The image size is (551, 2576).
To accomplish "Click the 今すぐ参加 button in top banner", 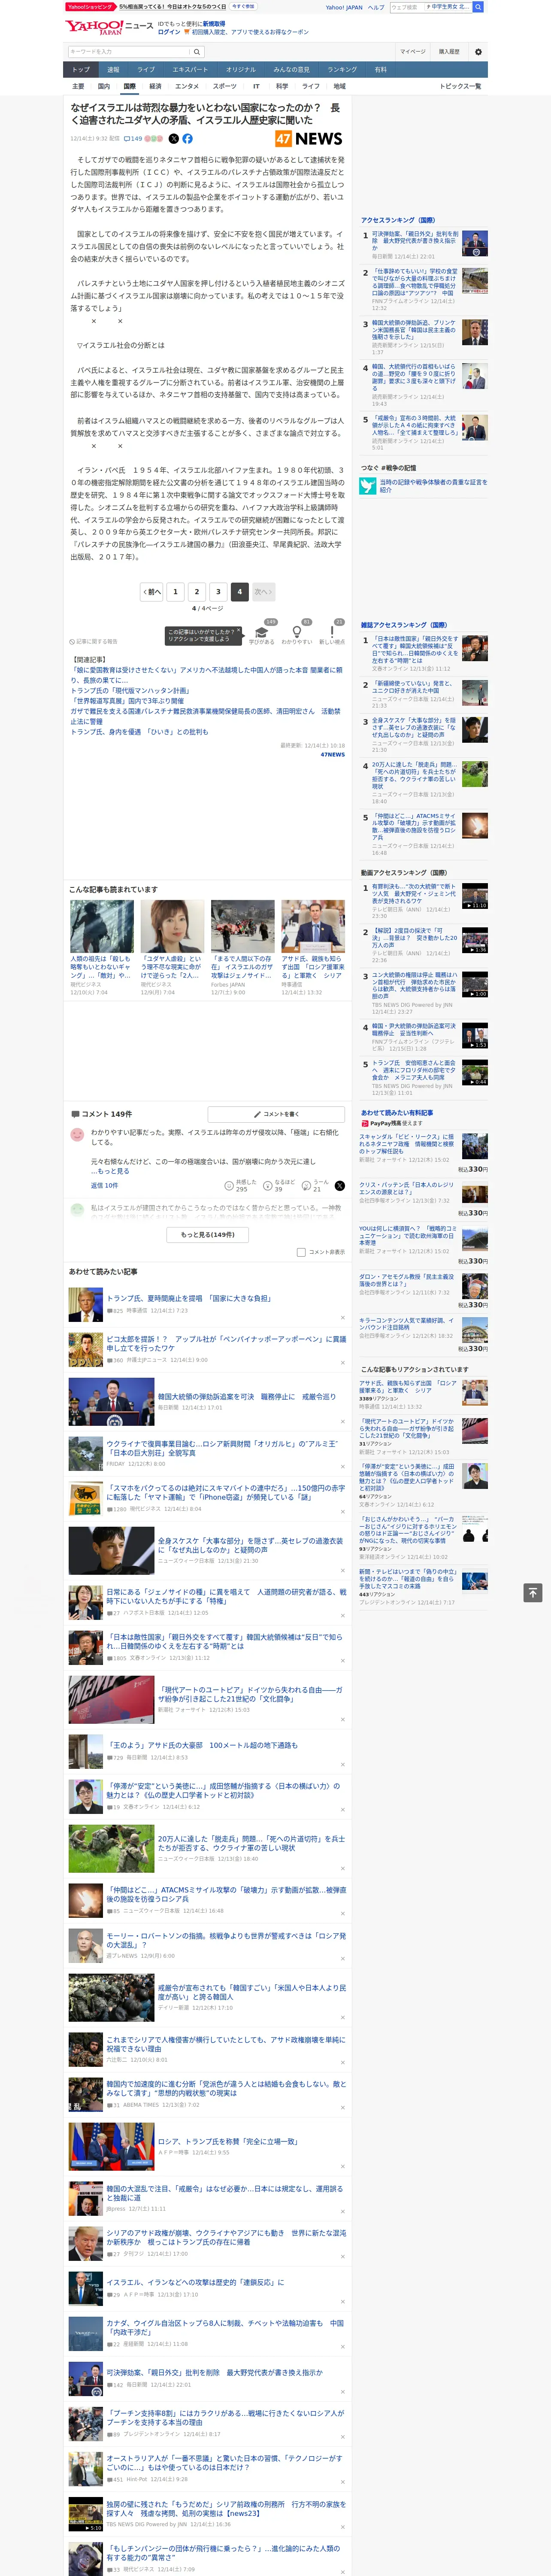I will 243,6.
